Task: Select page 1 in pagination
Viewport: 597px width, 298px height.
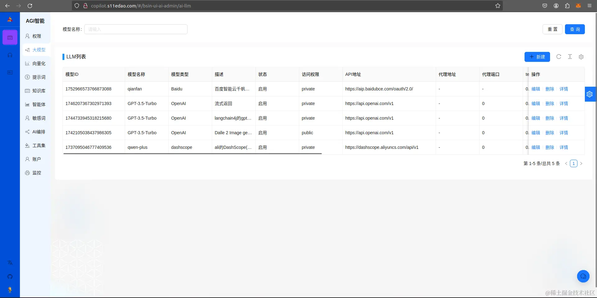Action: 574,163
